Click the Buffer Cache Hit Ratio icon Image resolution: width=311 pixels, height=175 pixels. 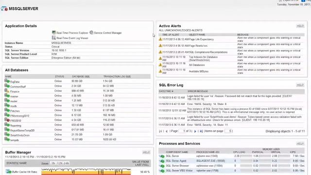click(8, 172)
